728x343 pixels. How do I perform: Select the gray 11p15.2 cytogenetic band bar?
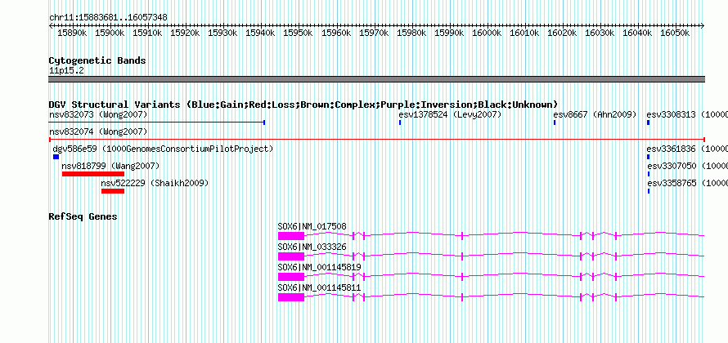coord(376,79)
